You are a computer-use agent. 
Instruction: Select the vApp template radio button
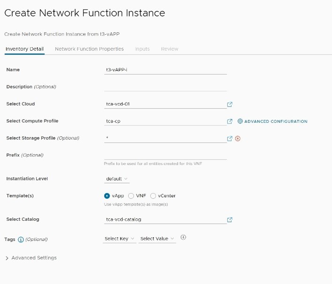pos(107,196)
